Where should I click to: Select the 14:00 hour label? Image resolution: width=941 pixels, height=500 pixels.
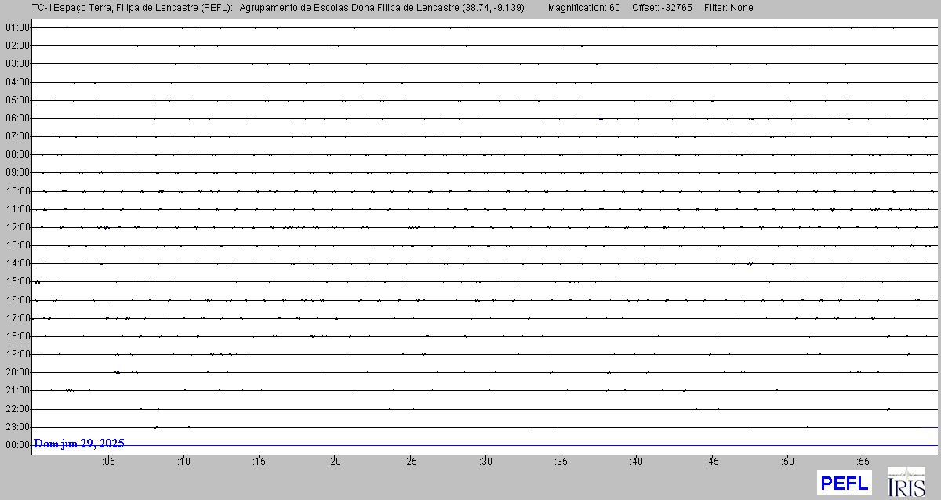tap(17, 263)
